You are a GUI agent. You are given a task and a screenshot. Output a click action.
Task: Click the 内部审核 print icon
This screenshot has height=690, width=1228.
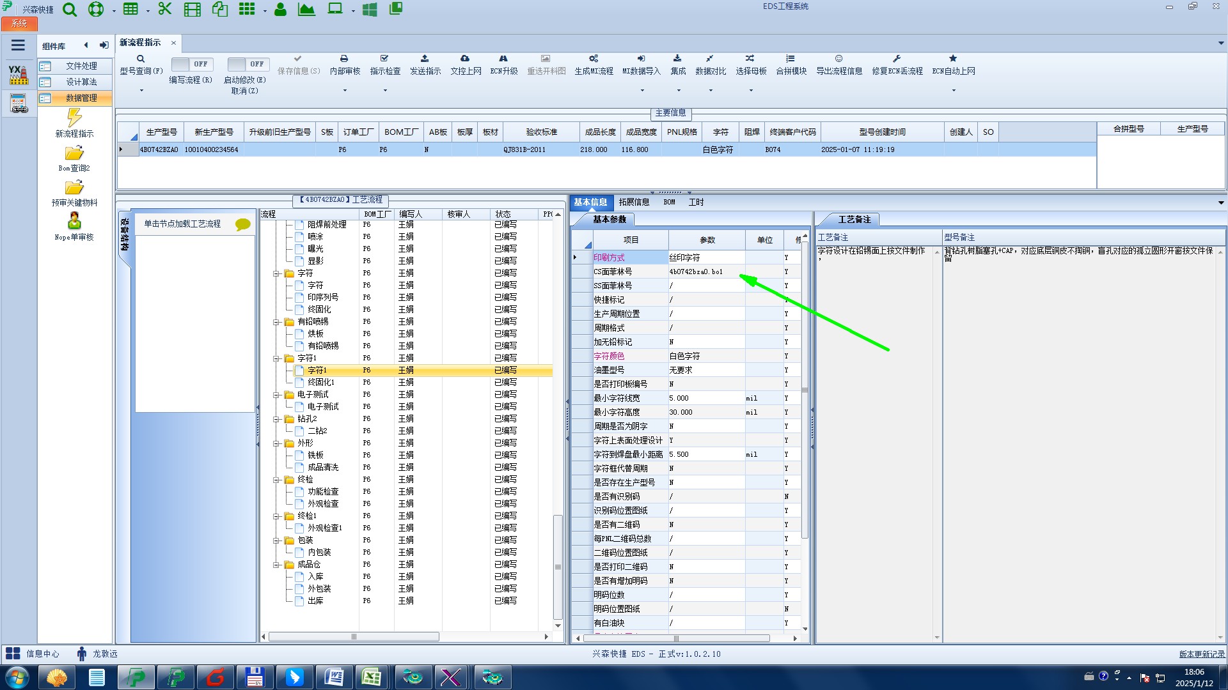(344, 59)
